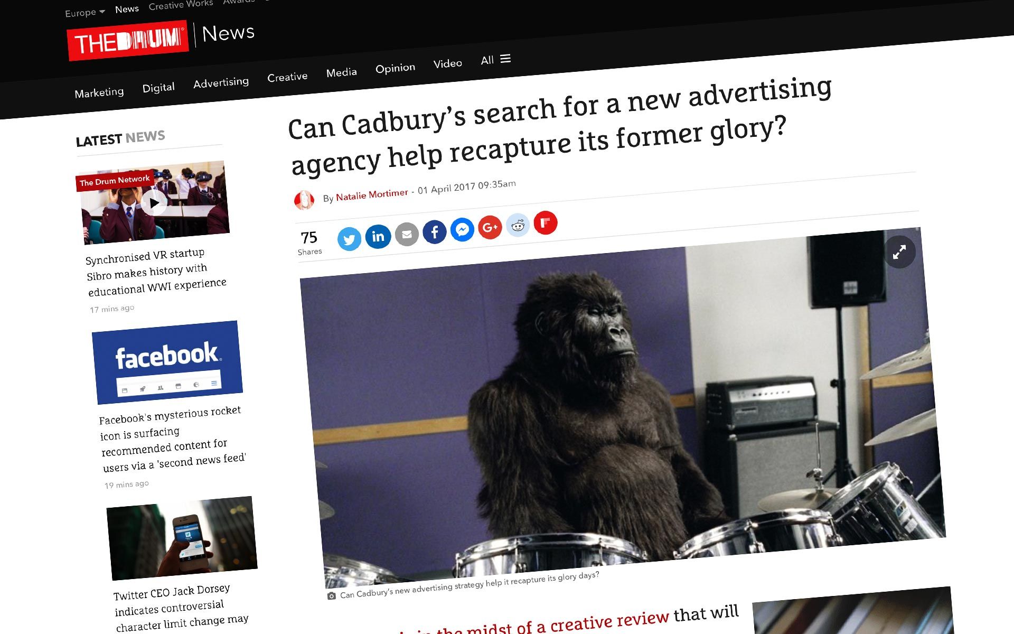Open the Twitter CEO Jack Dorsey story thumbnail

pos(182,538)
